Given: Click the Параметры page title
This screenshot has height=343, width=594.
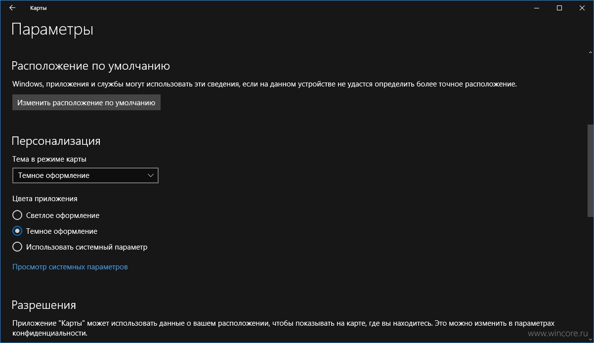Looking at the screenshot, I should coord(52,29).
